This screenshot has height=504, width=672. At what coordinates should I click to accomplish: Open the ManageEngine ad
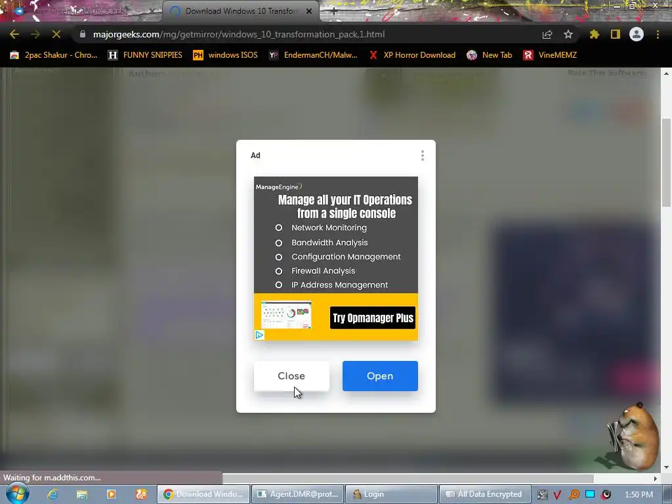click(380, 376)
